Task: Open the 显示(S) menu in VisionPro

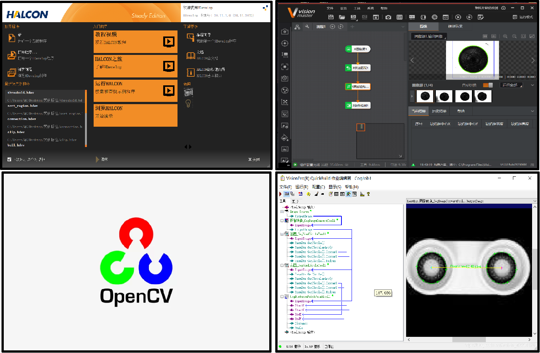Action: pos(335,187)
